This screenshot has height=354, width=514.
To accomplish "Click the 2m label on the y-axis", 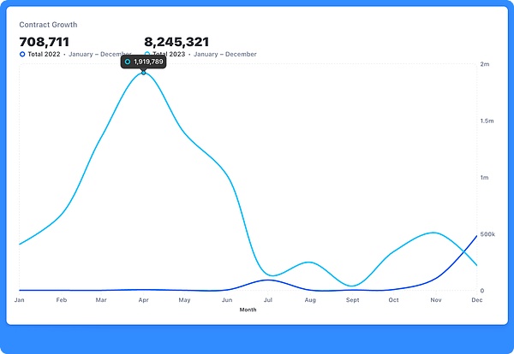I will pos(484,65).
